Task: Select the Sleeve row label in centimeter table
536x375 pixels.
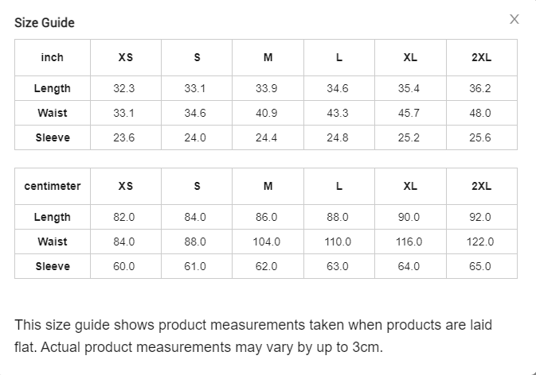Action: (53, 266)
